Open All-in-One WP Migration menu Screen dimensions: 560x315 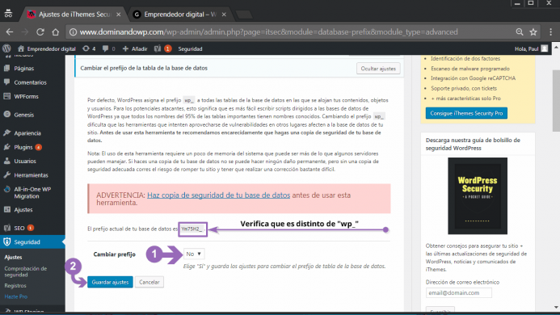click(x=32, y=192)
